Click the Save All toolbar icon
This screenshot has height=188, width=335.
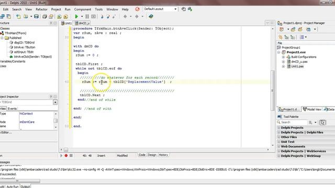pyautogui.click(x=44, y=16)
